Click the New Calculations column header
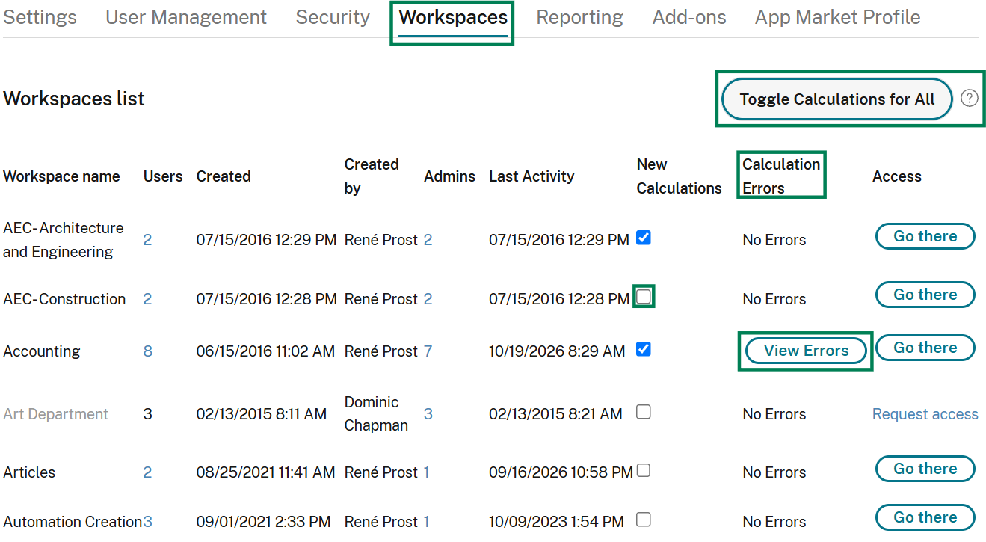986x542 pixels. (680, 176)
